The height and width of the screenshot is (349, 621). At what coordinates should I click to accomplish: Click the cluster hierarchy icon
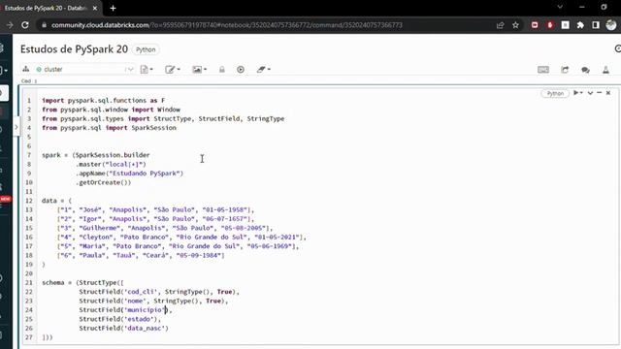pos(26,69)
